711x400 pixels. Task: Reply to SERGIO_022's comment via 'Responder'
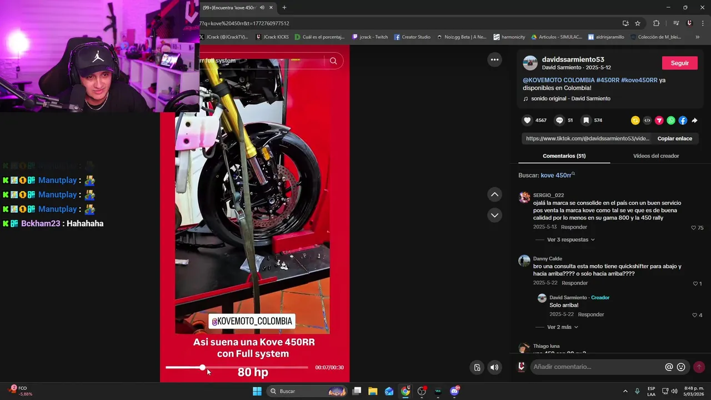574,227
